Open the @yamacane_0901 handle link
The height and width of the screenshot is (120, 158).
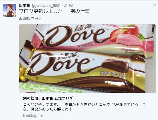(x=46, y=5)
